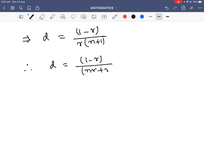Choose the blue pen color
Viewport: 204px width, 153px height.
point(142,17)
